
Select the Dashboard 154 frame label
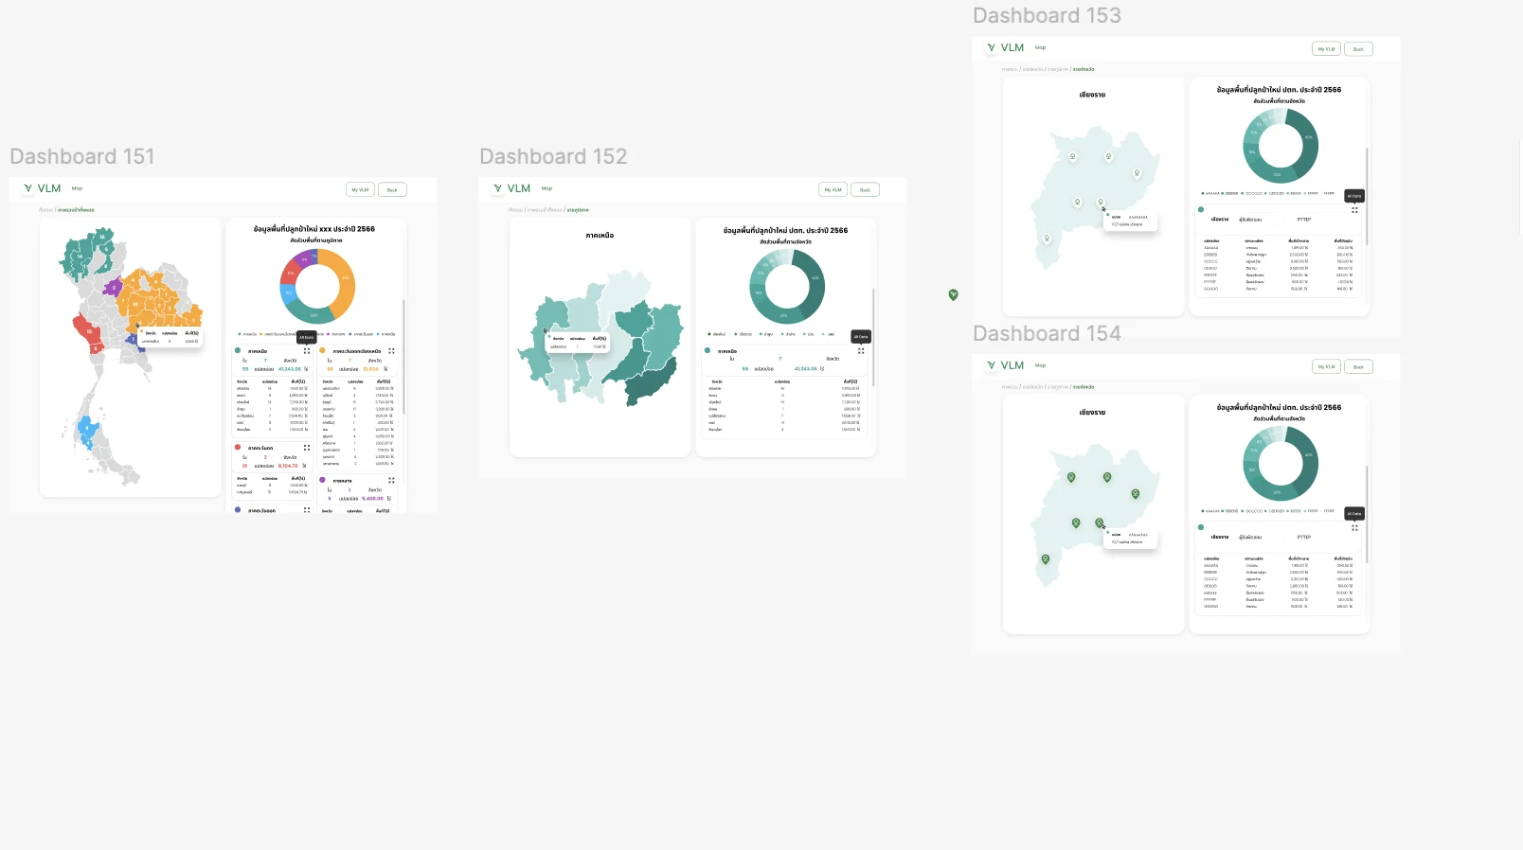1047,334
